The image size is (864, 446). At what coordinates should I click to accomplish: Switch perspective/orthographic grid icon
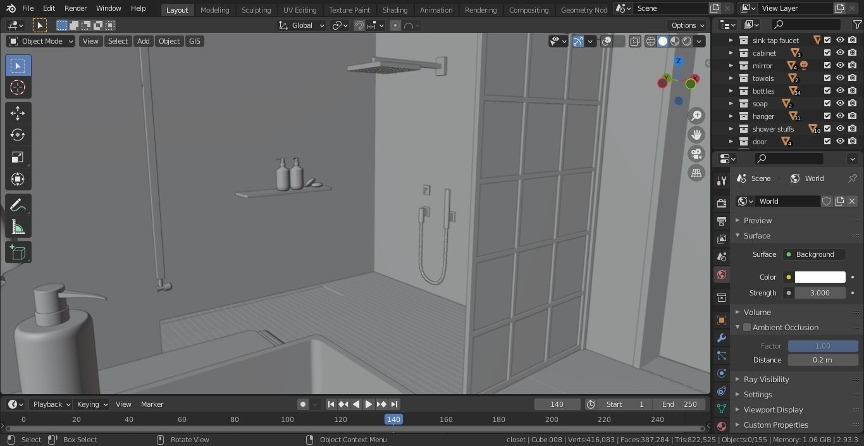(696, 173)
